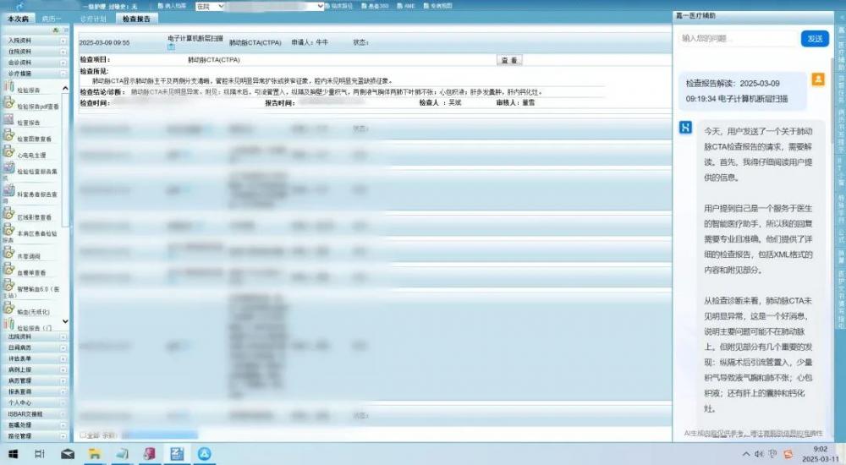
Task: Open File Explorer on the taskbar
Action: coord(95,454)
